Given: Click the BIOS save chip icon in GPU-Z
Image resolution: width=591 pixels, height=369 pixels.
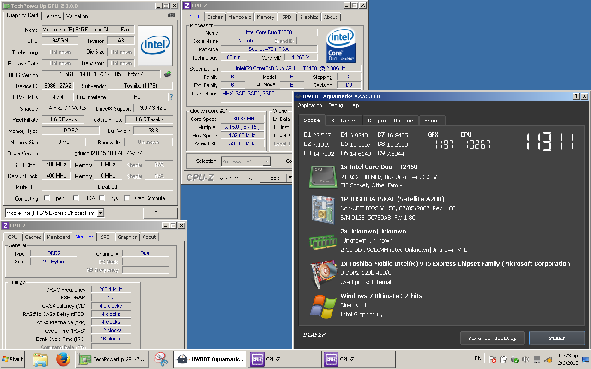Looking at the screenshot, I should pyautogui.click(x=168, y=74).
